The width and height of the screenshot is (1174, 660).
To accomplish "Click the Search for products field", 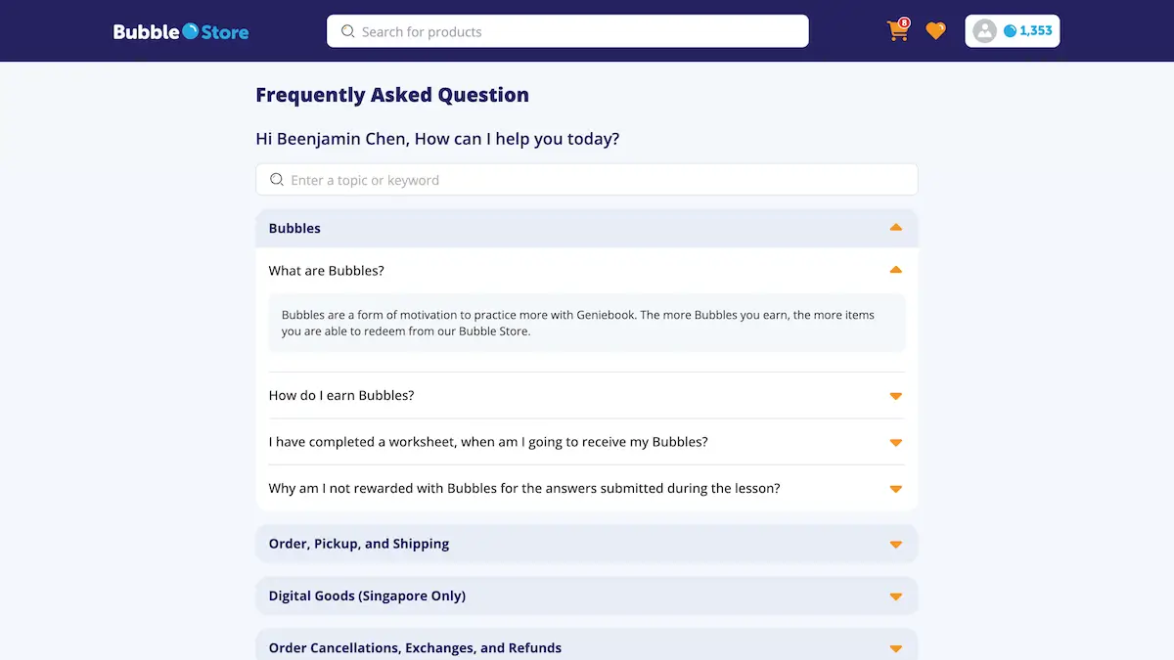I will pos(567,31).
